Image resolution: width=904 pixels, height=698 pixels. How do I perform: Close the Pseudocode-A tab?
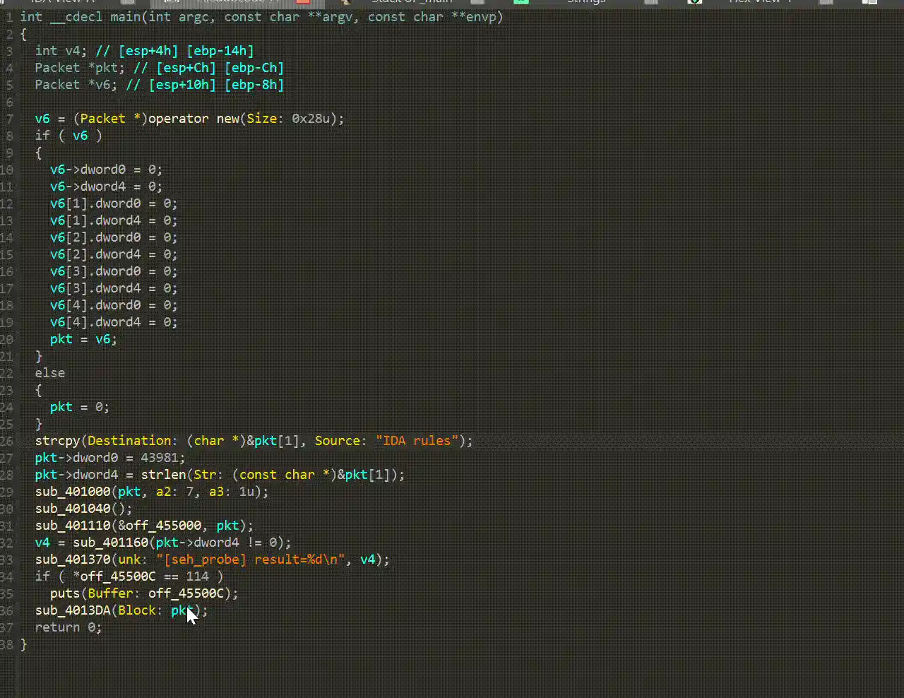click(304, 2)
